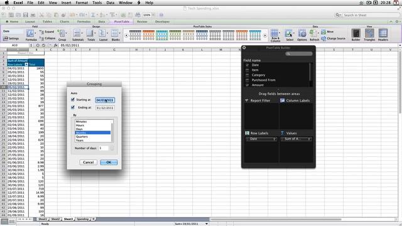Apply the light blue PivotTable style thumbnail
Viewport: 402px width, 226px height.
pyautogui.click(x=162, y=35)
